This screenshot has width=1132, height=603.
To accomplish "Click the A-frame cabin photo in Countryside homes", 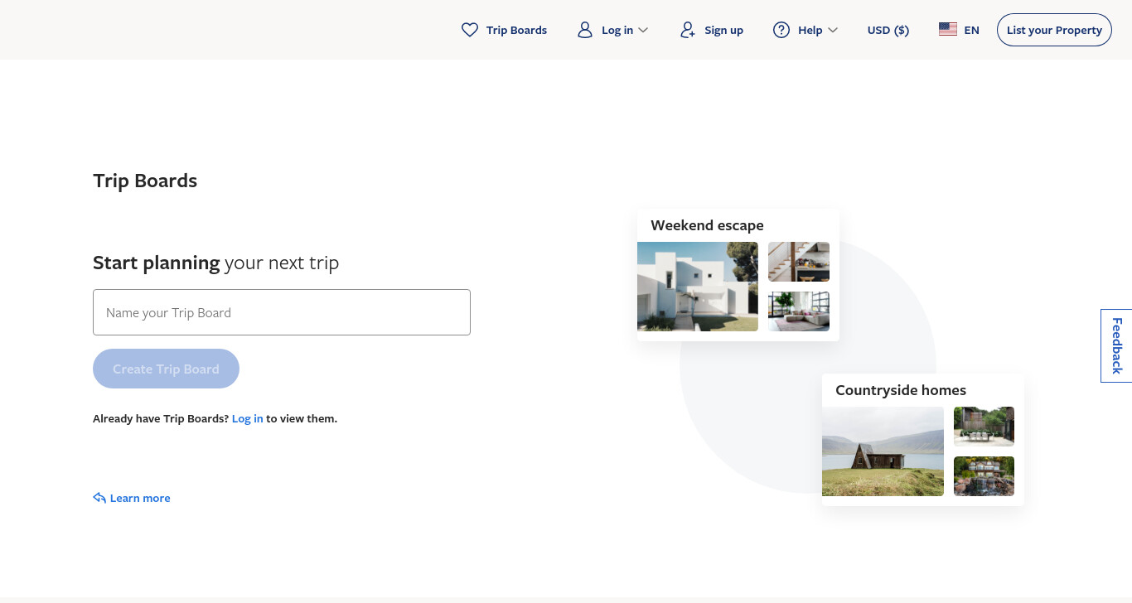I will click(x=883, y=451).
